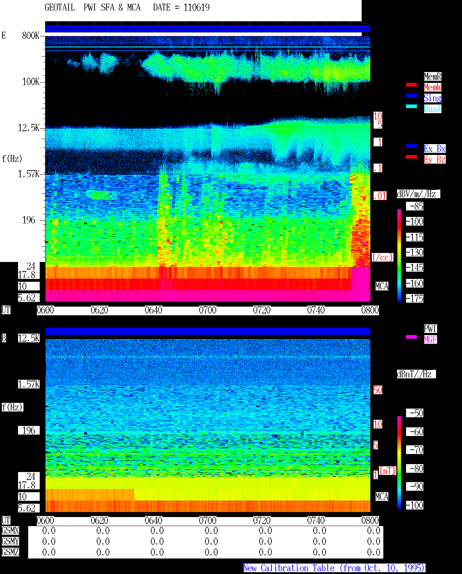The width and height of the screenshot is (462, 574).
Task: Click the dBV/m/√Hz color scale bar
Action: point(399,255)
